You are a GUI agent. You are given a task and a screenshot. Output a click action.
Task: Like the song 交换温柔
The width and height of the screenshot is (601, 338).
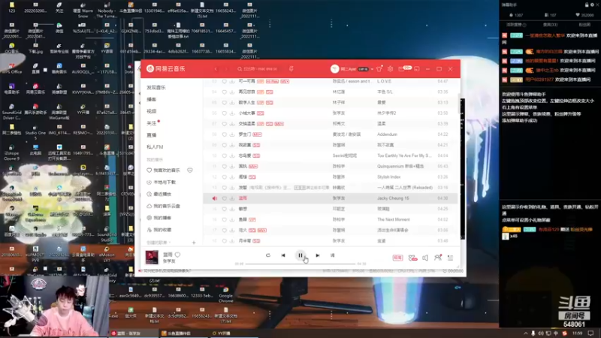click(224, 124)
